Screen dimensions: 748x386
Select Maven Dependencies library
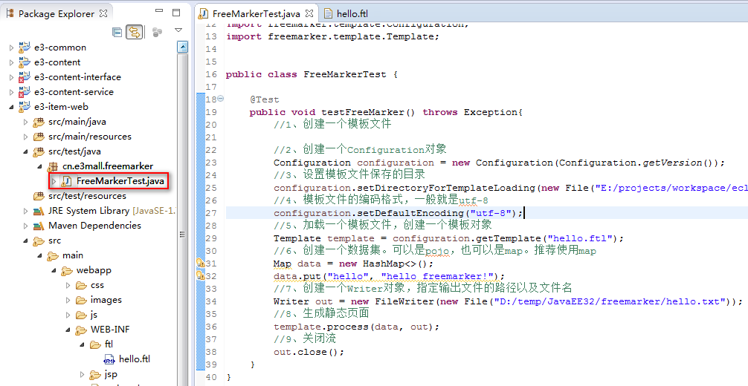[x=94, y=226]
